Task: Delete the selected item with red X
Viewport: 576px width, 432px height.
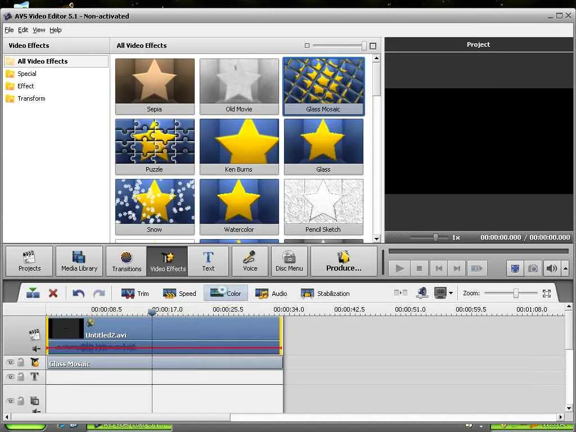Action: pos(53,293)
